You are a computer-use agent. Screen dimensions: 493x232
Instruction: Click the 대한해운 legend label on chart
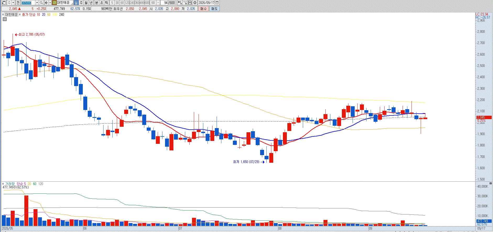(x=12, y=14)
